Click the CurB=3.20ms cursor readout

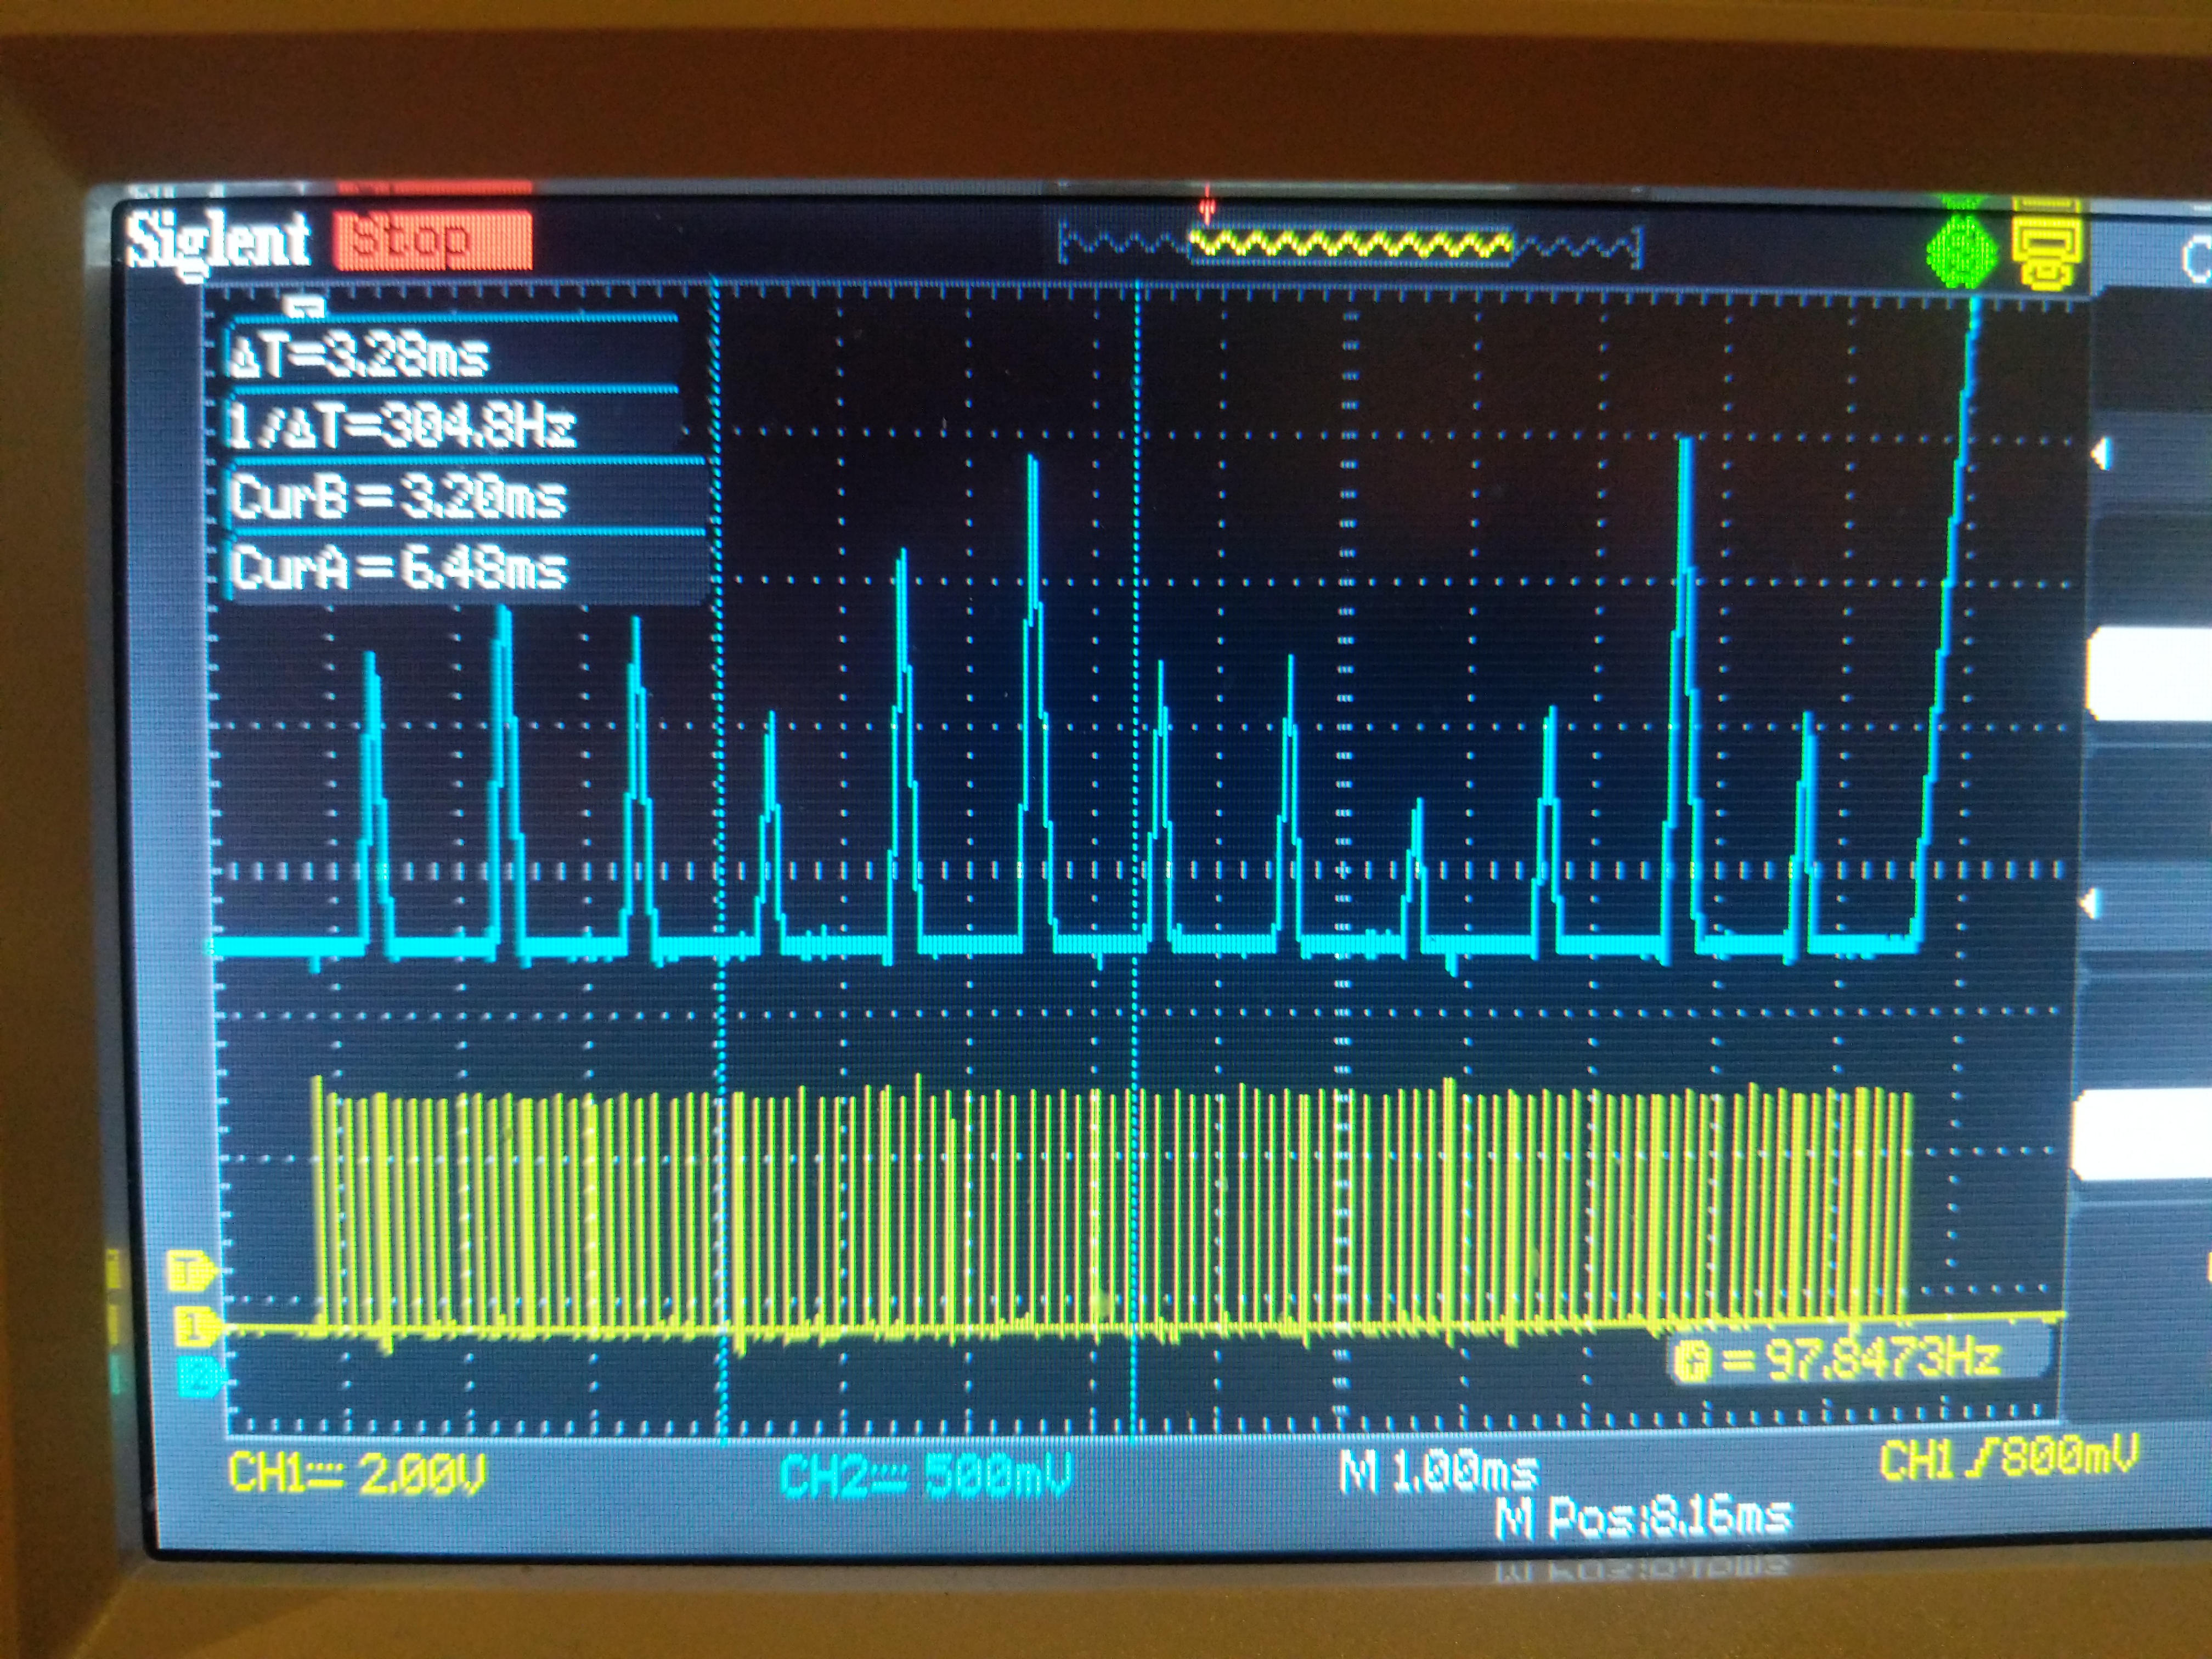(398, 496)
